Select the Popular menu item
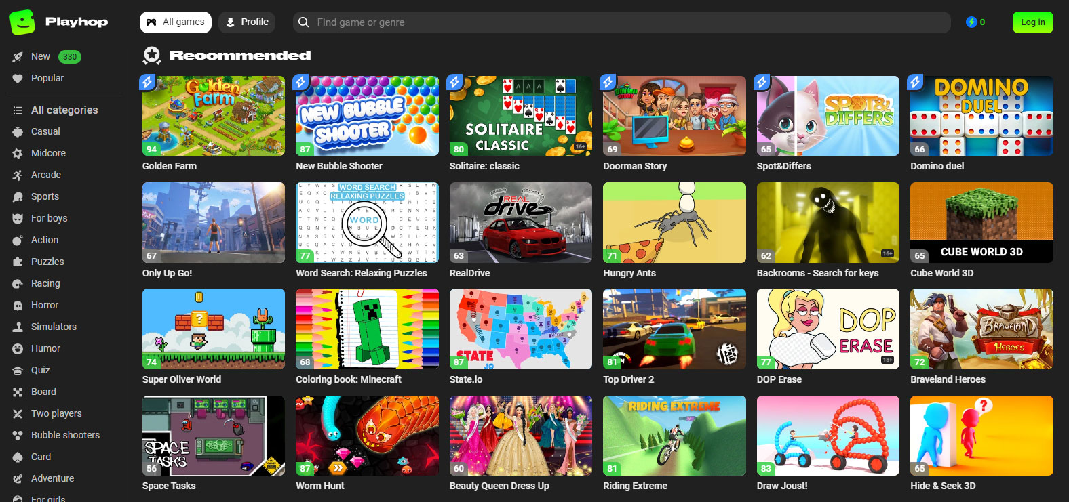 (47, 79)
